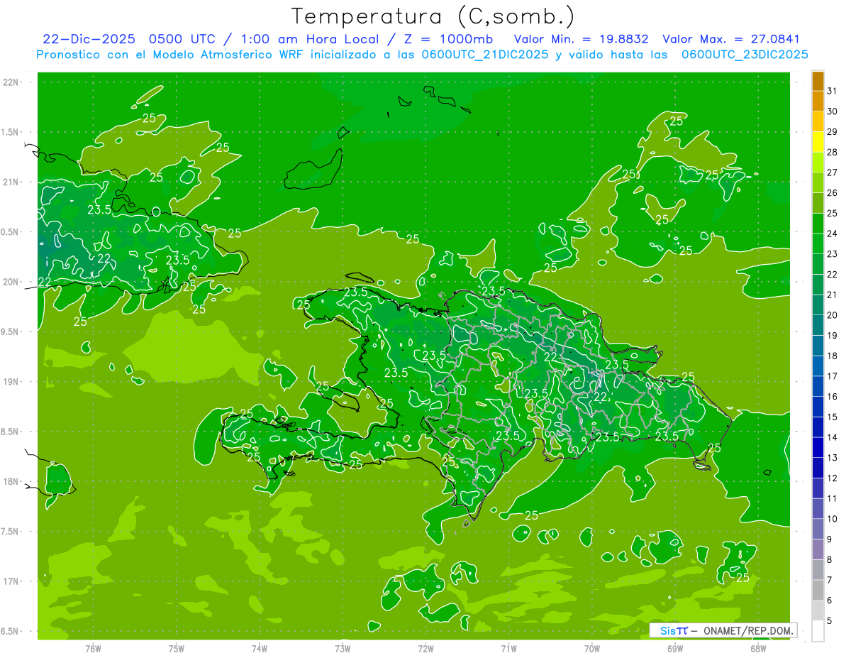The height and width of the screenshot is (658, 851).
Task: Click the "70W" longitude axis label
Action: pos(592,649)
